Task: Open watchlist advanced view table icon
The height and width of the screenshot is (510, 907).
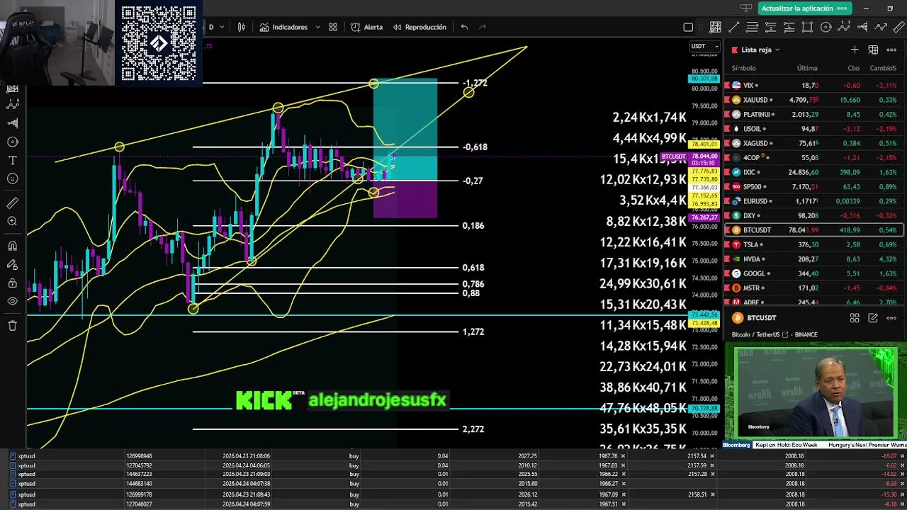Action: [x=873, y=50]
